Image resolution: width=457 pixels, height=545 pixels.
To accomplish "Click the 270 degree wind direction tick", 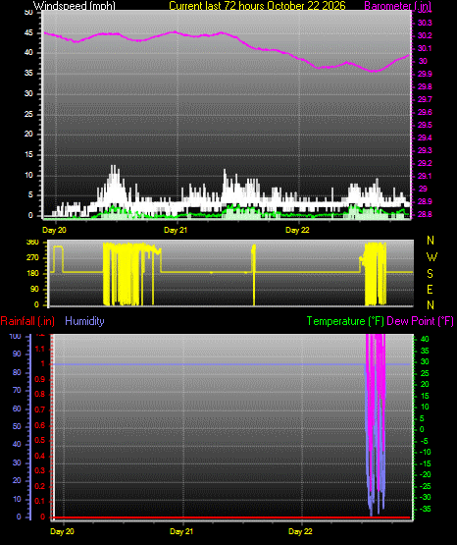I will [32, 258].
